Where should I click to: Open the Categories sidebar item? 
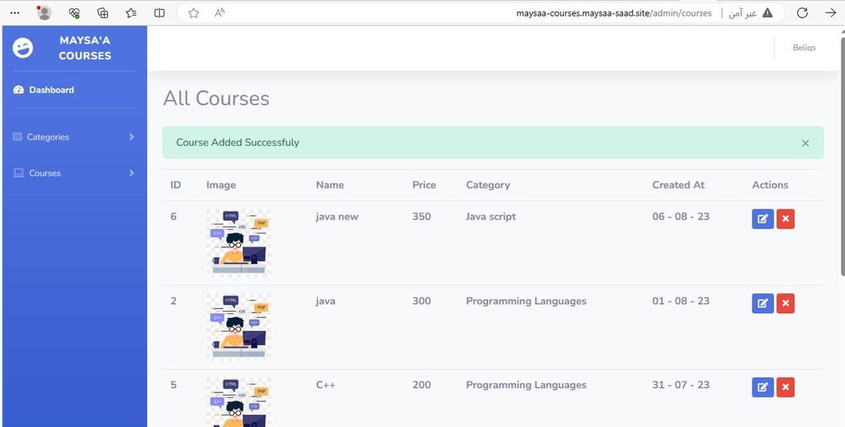pos(73,137)
